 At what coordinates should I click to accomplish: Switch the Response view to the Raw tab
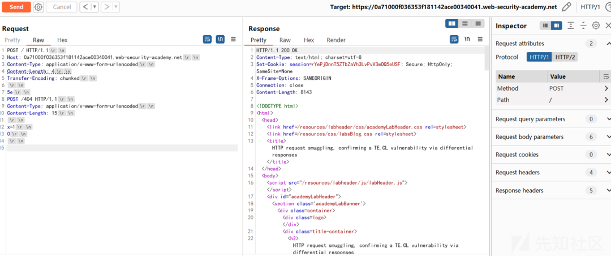285,40
